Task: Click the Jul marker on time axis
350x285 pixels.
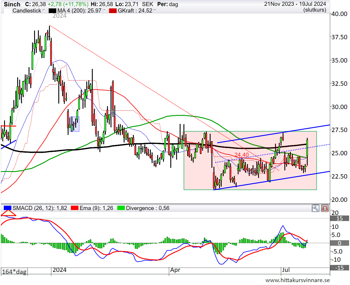Action: 286,270
